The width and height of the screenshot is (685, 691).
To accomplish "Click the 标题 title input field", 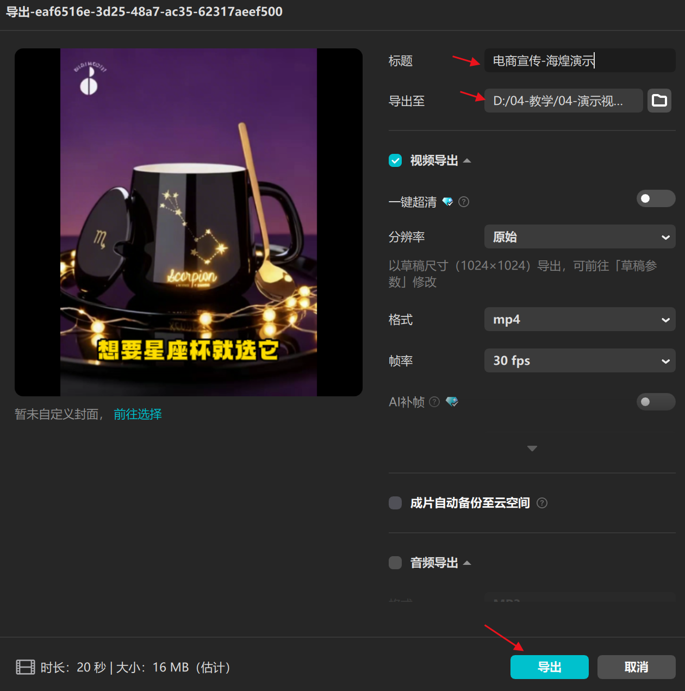I will 580,60.
